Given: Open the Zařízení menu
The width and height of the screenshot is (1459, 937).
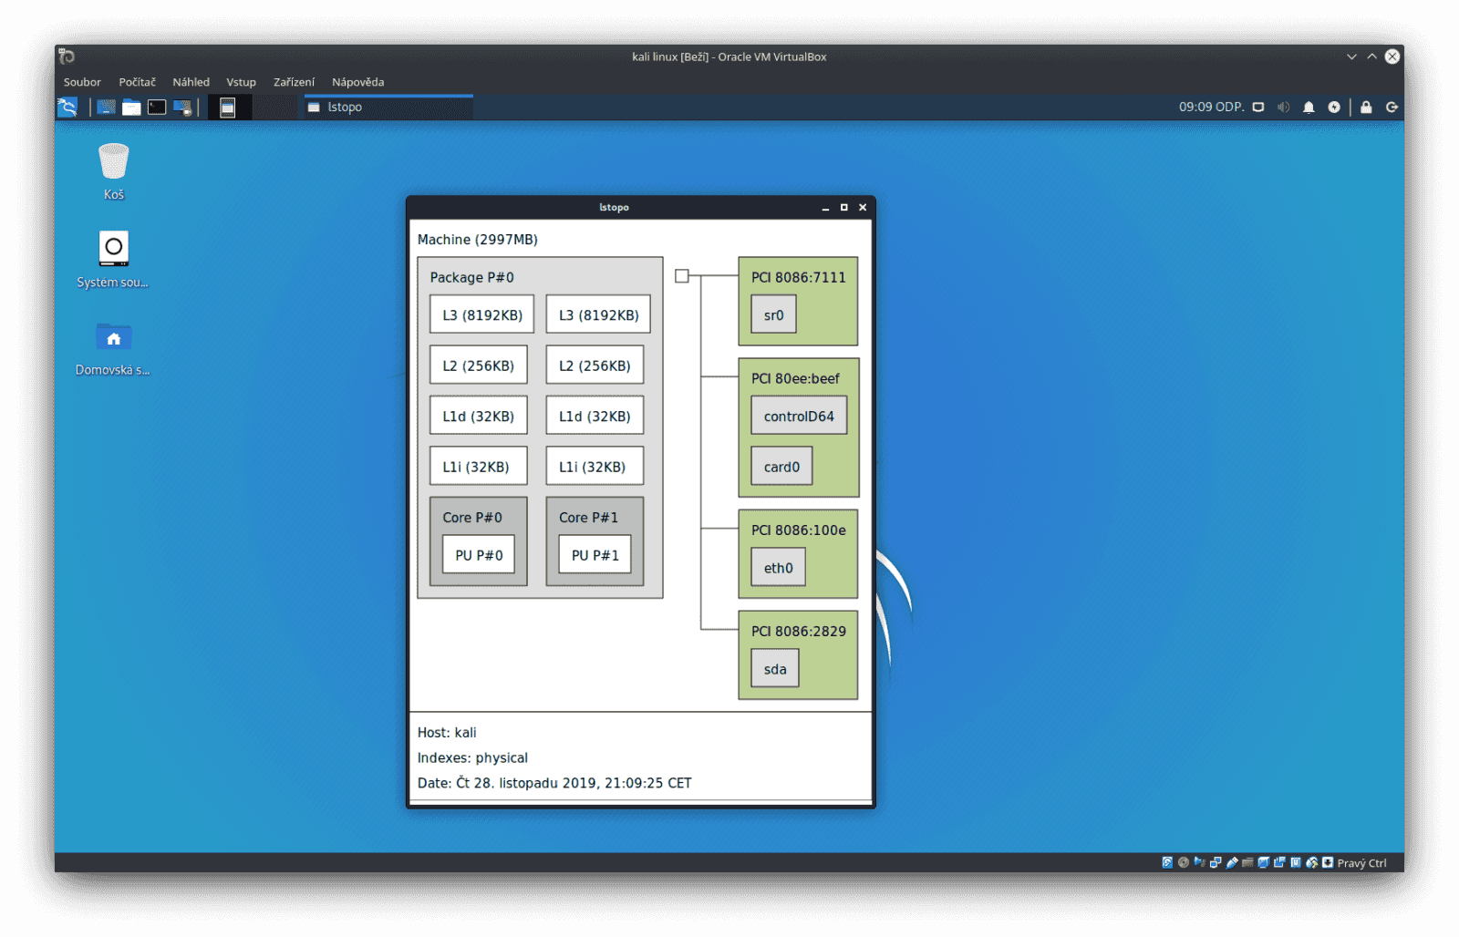Looking at the screenshot, I should click(x=294, y=81).
